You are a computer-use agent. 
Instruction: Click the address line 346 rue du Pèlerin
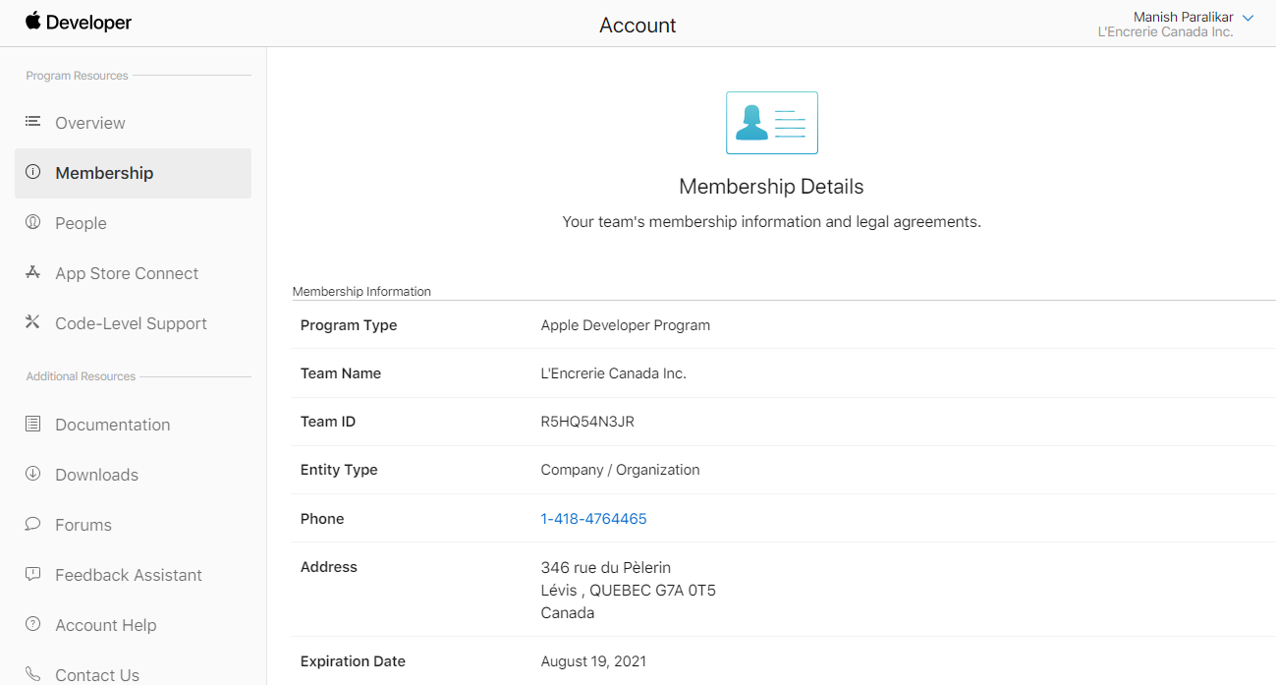[606, 567]
